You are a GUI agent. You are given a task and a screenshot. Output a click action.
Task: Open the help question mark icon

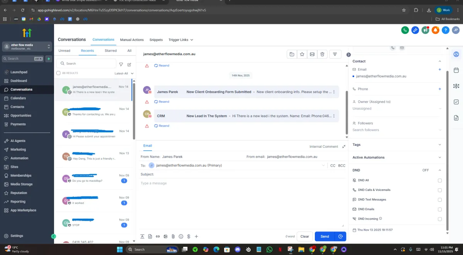pos(445,30)
